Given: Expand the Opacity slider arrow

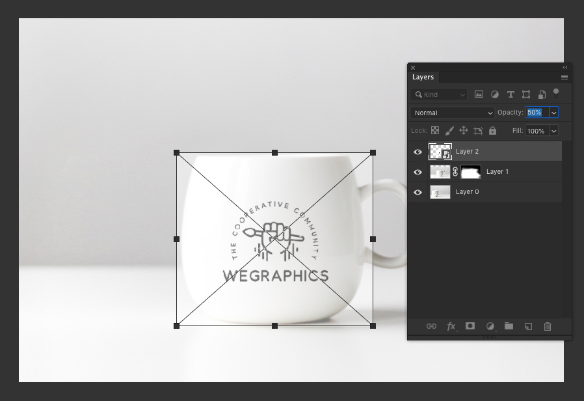Looking at the screenshot, I should coord(554,113).
